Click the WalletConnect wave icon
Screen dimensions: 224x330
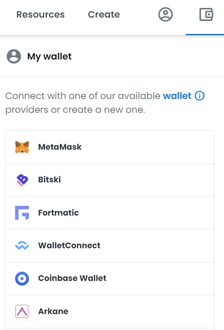pyautogui.click(x=22, y=246)
